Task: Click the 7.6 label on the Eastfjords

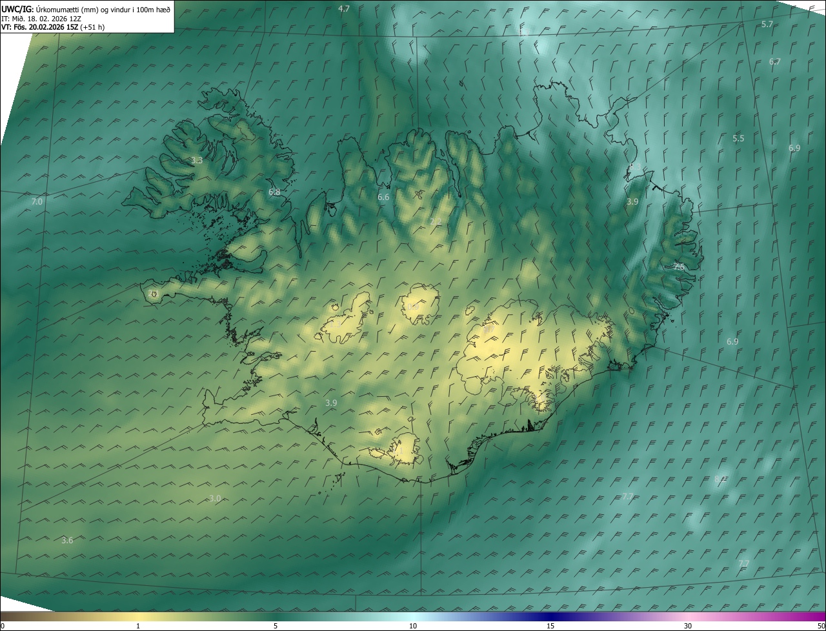Action: (x=678, y=266)
